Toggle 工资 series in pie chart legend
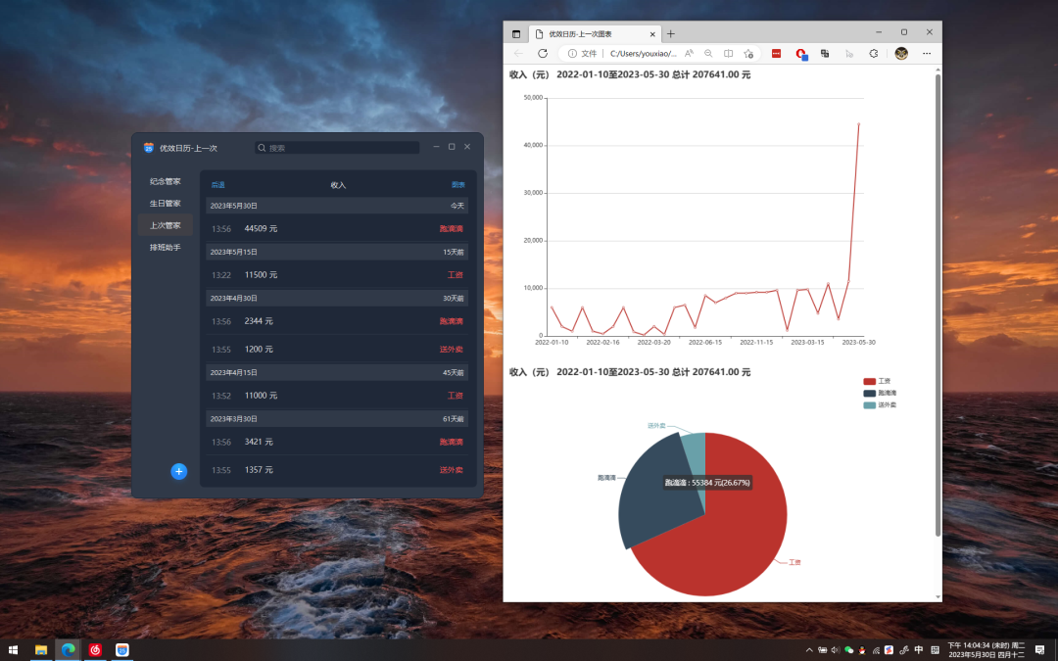Viewport: 1058px width, 661px height. (x=877, y=381)
